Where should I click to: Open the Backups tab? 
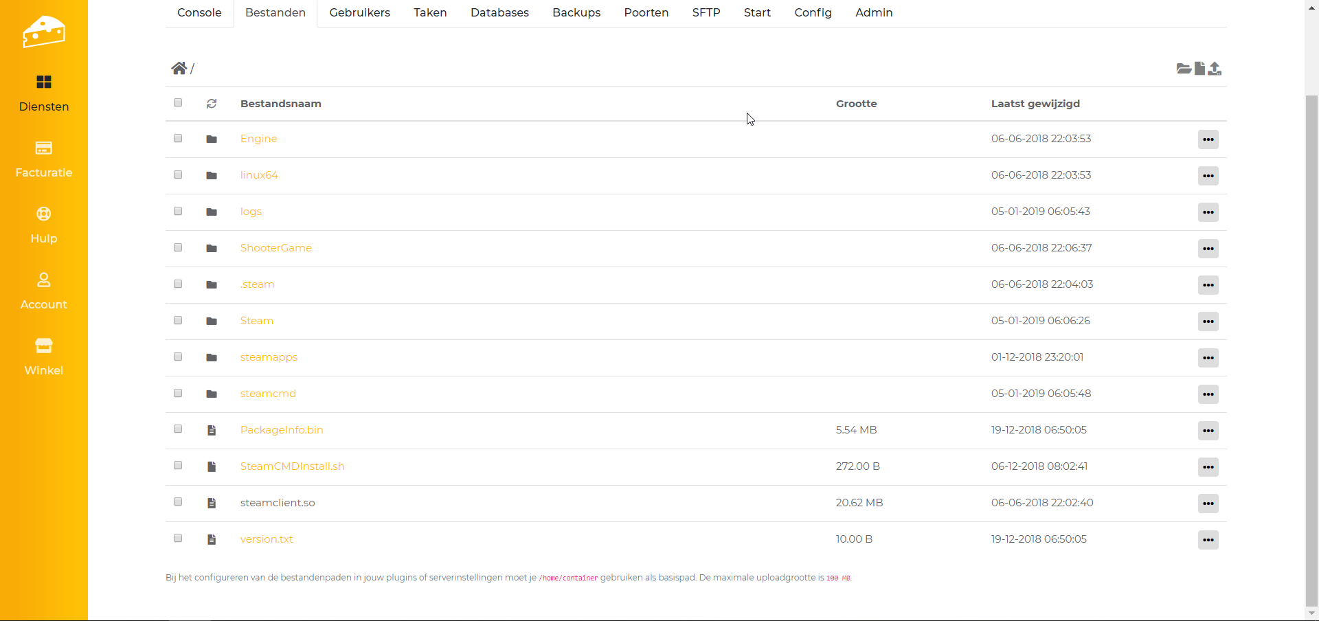576,12
